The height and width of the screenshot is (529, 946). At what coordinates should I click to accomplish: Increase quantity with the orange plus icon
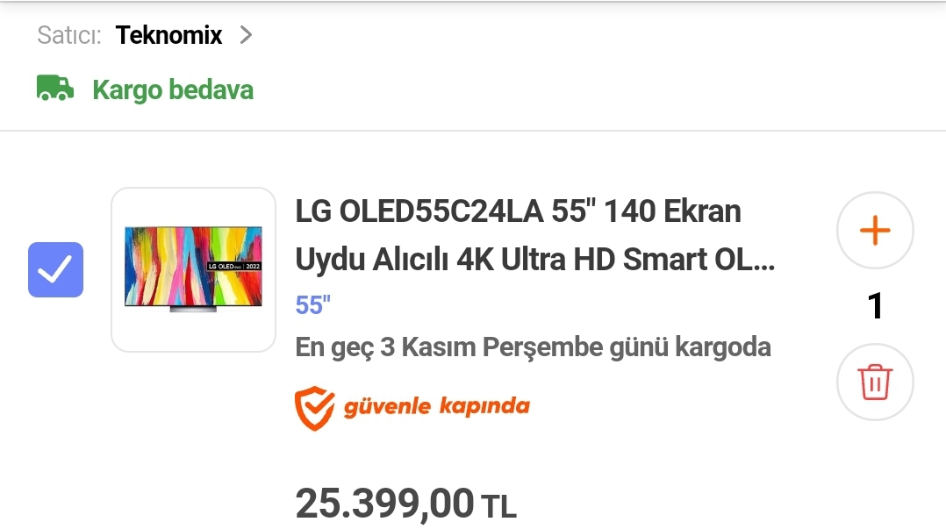[x=875, y=231]
